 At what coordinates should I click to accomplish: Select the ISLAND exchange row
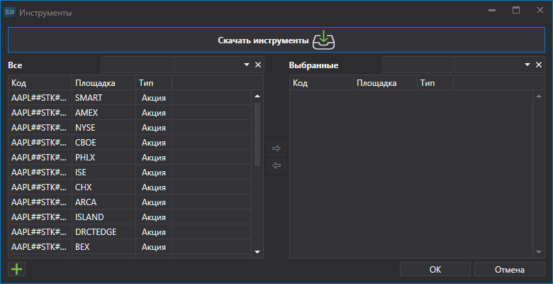pyautogui.click(x=130, y=217)
